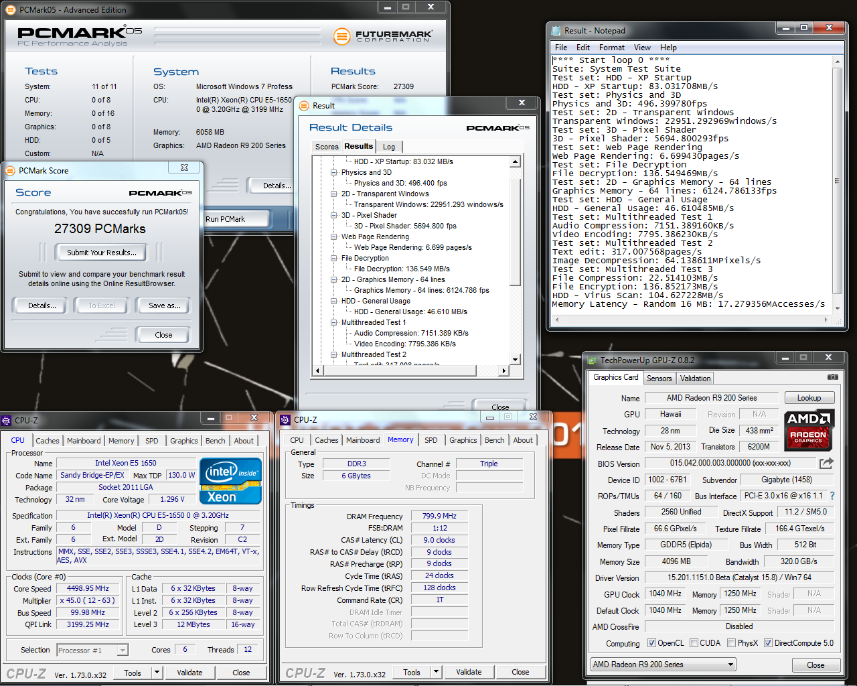Switch to the Log tab in Result Details
This screenshot has height=686, width=857.
pos(389,147)
